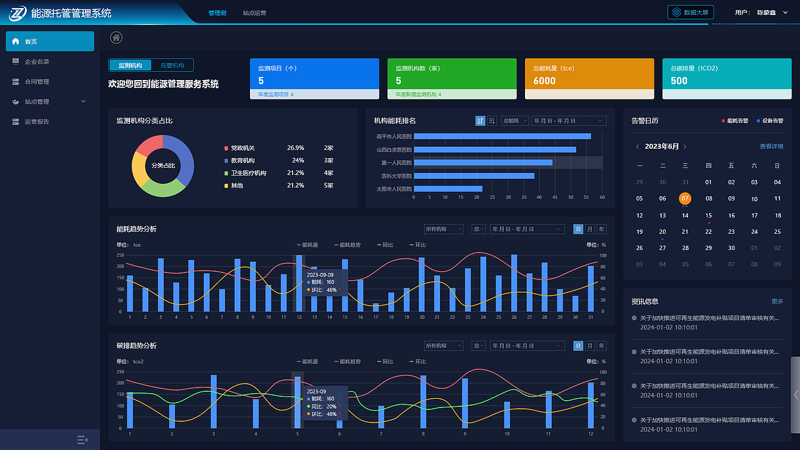Screen dimensions: 800x450
Task: Open the 数据大屏 button
Action: [x=691, y=12]
